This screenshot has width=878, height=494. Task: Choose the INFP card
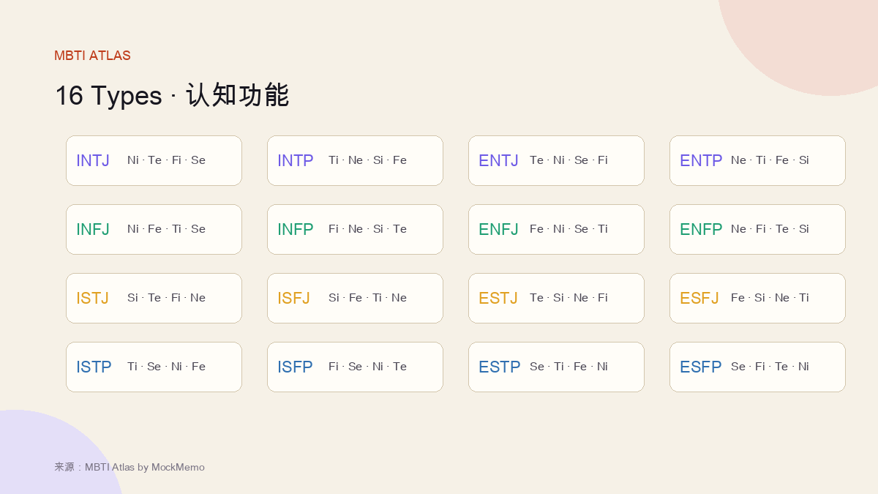355,229
